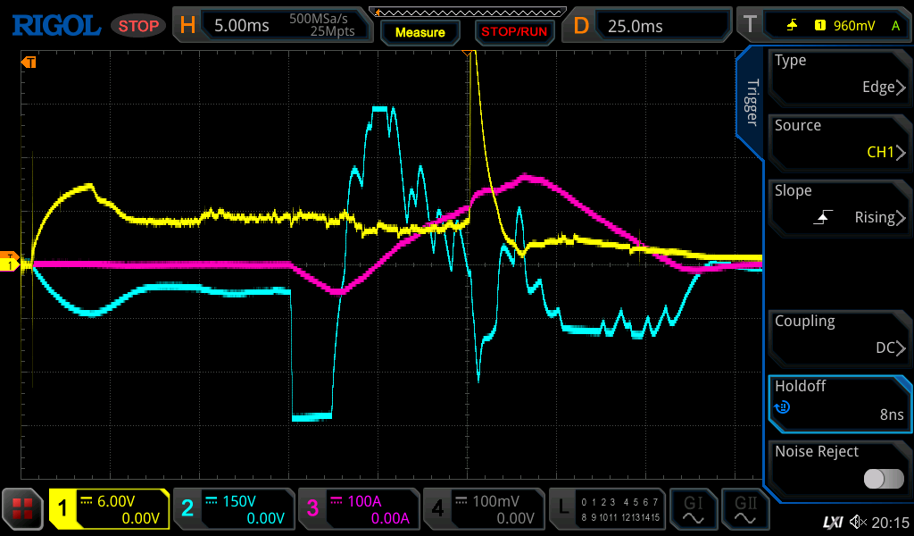The height and width of the screenshot is (536, 914).
Task: Expand the Slope Rising option
Action: click(x=839, y=205)
